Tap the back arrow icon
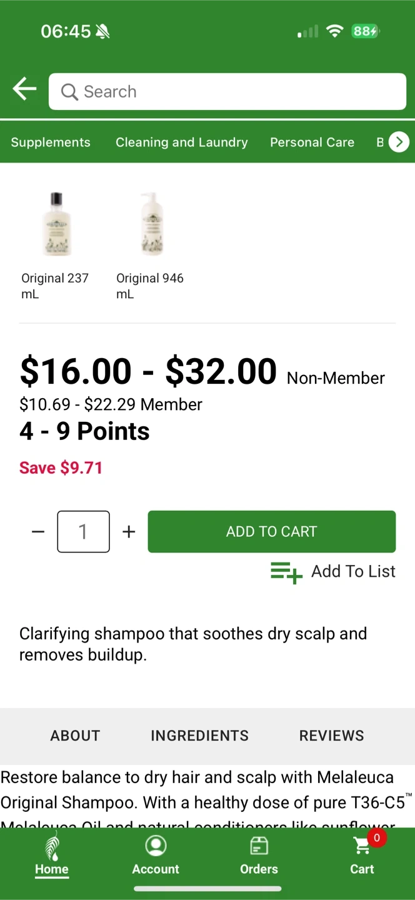Image resolution: width=415 pixels, height=900 pixels. coord(24,89)
